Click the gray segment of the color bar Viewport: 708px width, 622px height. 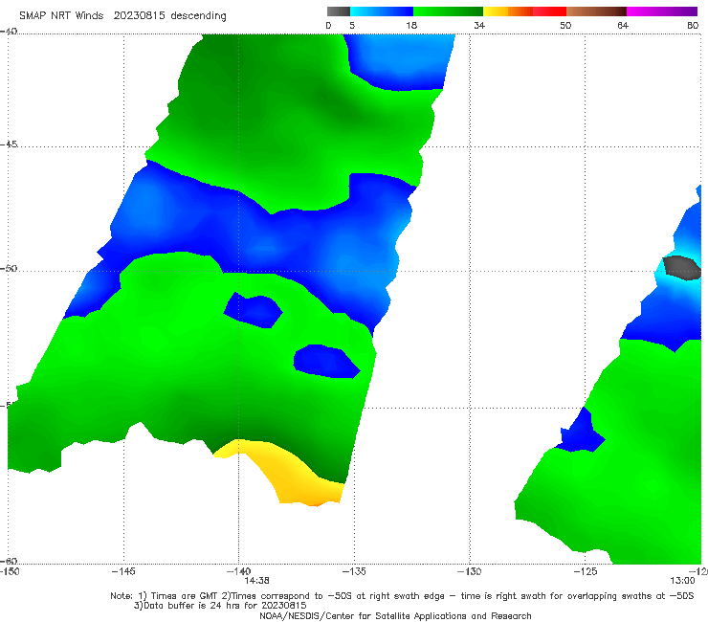tap(339, 11)
